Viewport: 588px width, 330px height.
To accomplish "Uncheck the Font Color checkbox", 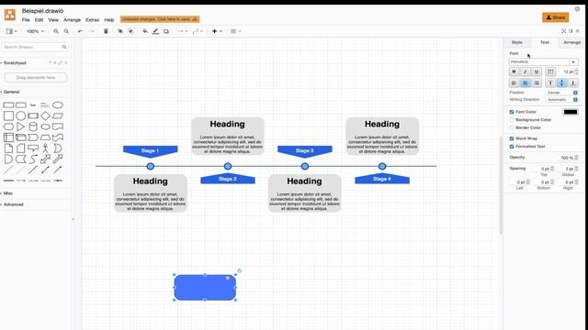I will pyautogui.click(x=512, y=112).
